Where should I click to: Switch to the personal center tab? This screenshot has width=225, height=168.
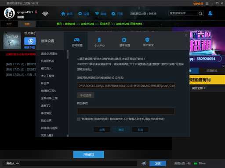[99, 42]
